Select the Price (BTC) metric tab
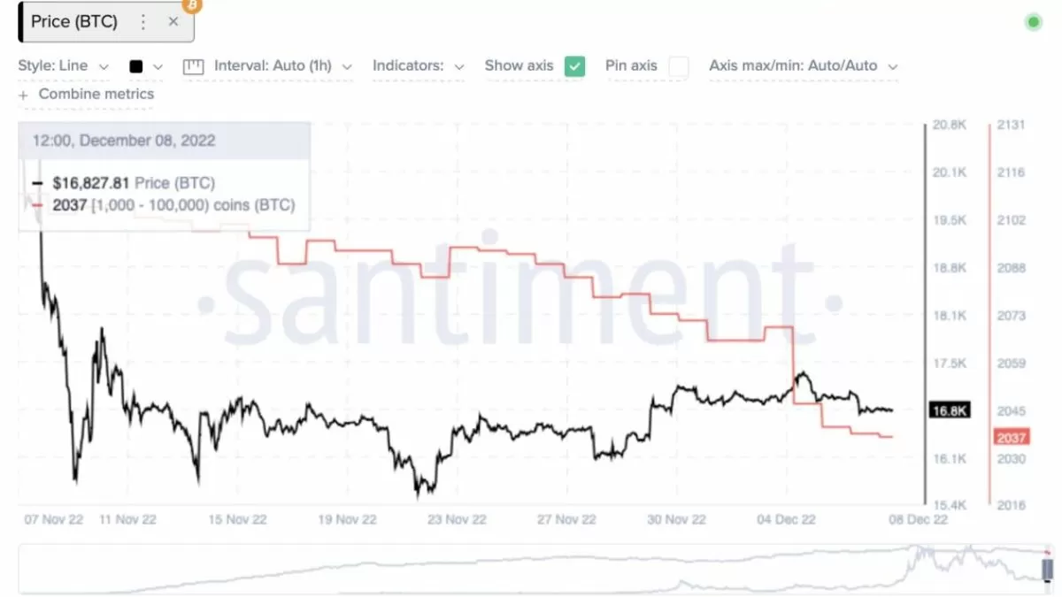 (74, 22)
